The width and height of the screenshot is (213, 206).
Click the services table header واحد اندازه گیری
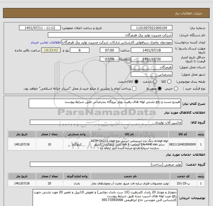(77, 176)
